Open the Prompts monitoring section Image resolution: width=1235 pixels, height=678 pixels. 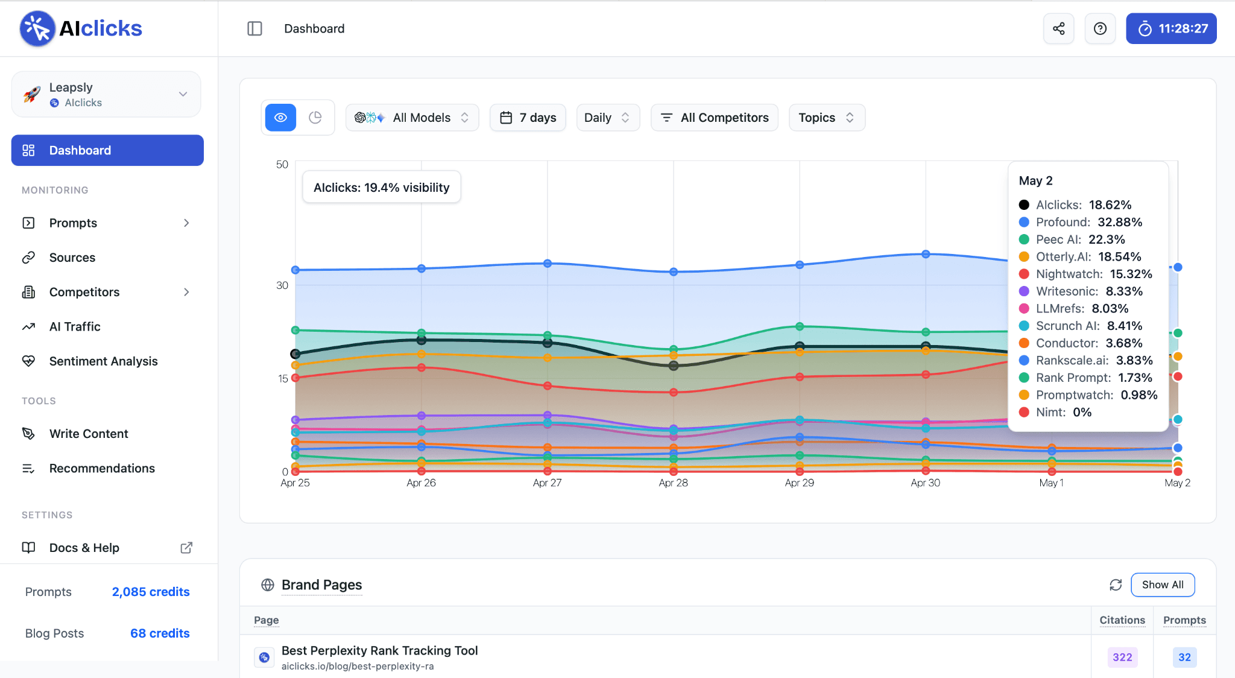coord(107,223)
